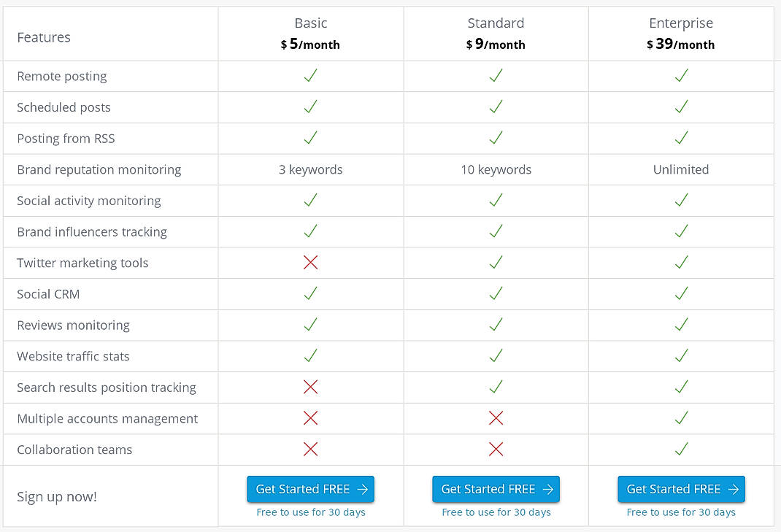Choose the Enterprise $39/month plan header

coord(681,34)
